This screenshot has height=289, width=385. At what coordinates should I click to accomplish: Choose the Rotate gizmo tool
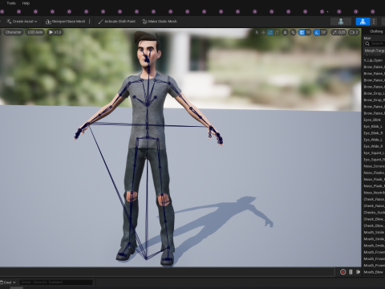[x=270, y=32]
